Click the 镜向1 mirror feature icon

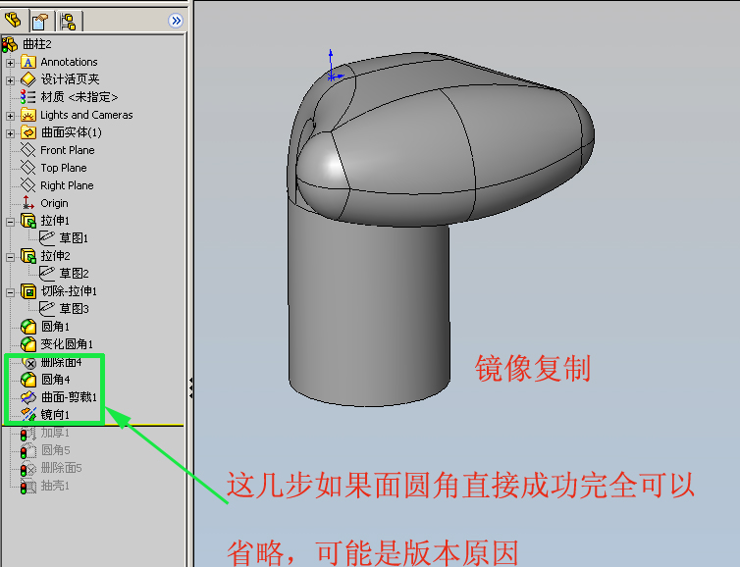click(28, 415)
